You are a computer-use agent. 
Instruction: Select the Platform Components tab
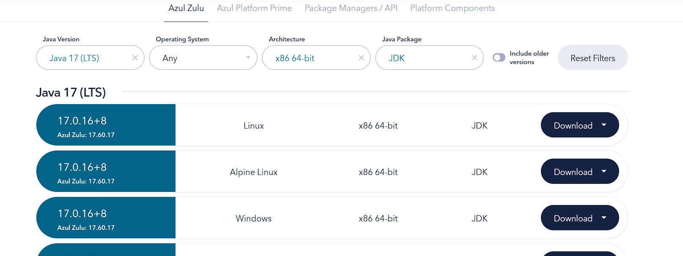(x=453, y=8)
